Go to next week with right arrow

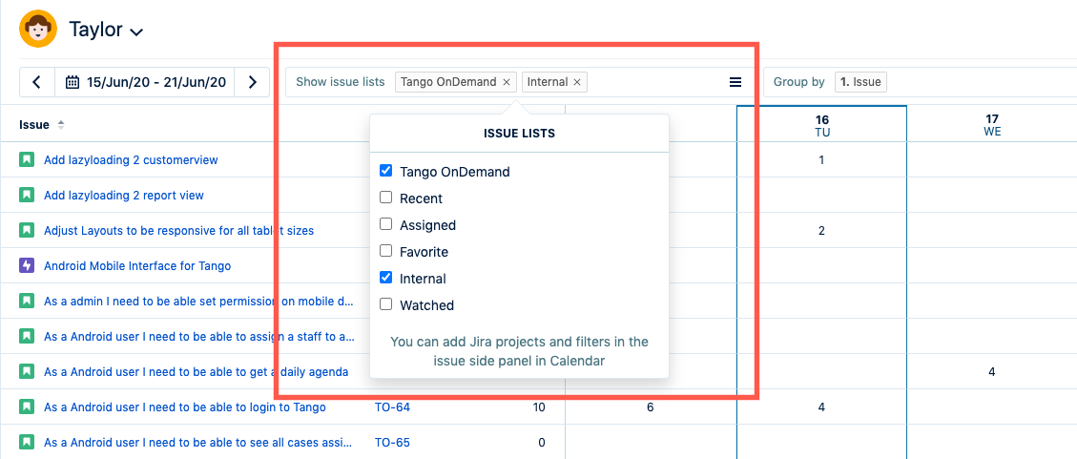point(253,82)
